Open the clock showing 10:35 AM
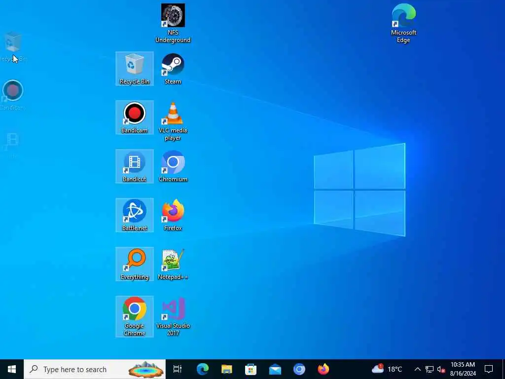This screenshot has height=379, width=505. [463, 369]
